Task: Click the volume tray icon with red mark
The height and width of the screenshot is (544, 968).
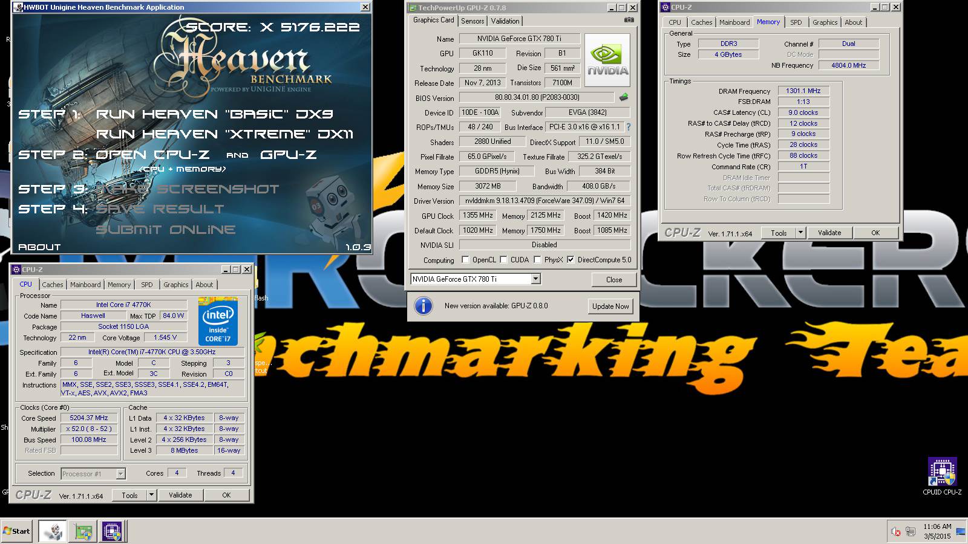Action: point(896,532)
